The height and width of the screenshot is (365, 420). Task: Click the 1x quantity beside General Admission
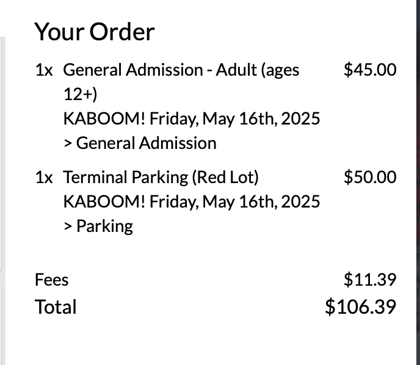coord(45,70)
